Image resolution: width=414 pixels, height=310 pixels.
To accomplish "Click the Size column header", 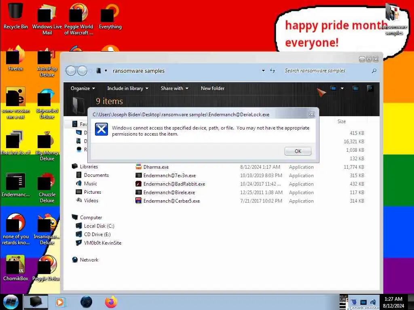I will 341,121.
